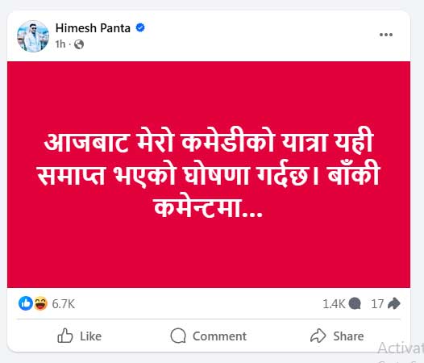Click the blue like reaction icon

tap(26, 303)
